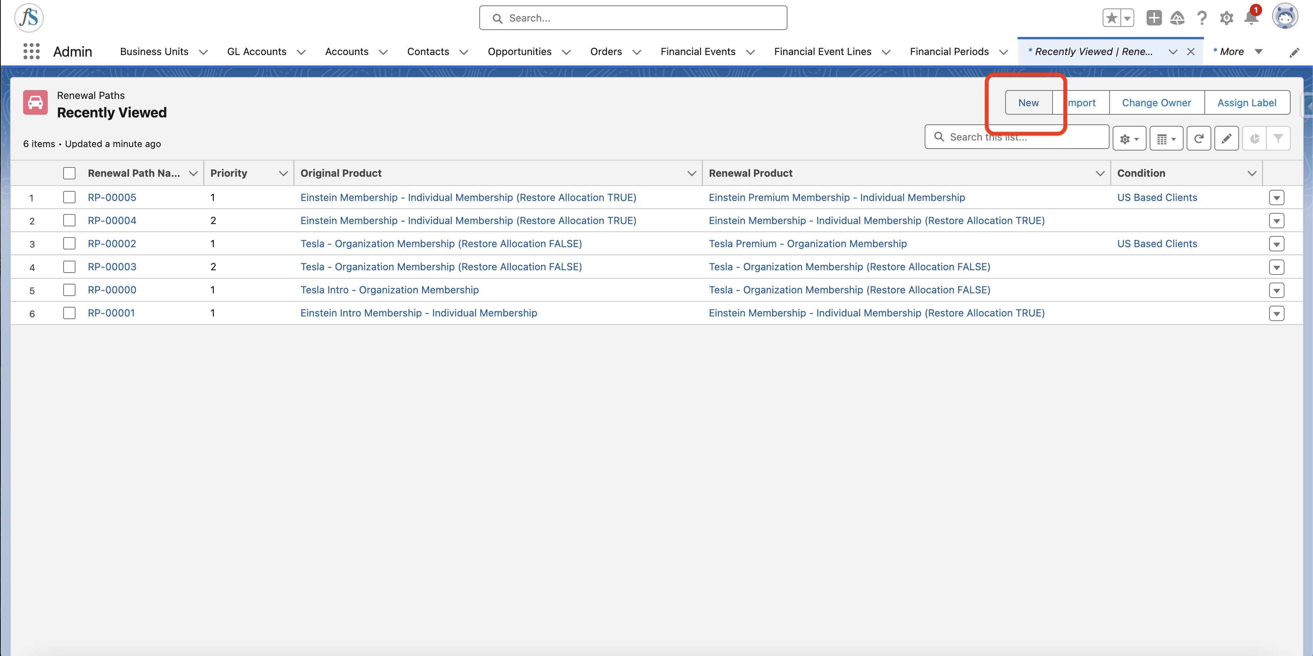This screenshot has width=1313, height=656.
Task: Expand the Opportunities tab chevron
Action: tap(566, 52)
